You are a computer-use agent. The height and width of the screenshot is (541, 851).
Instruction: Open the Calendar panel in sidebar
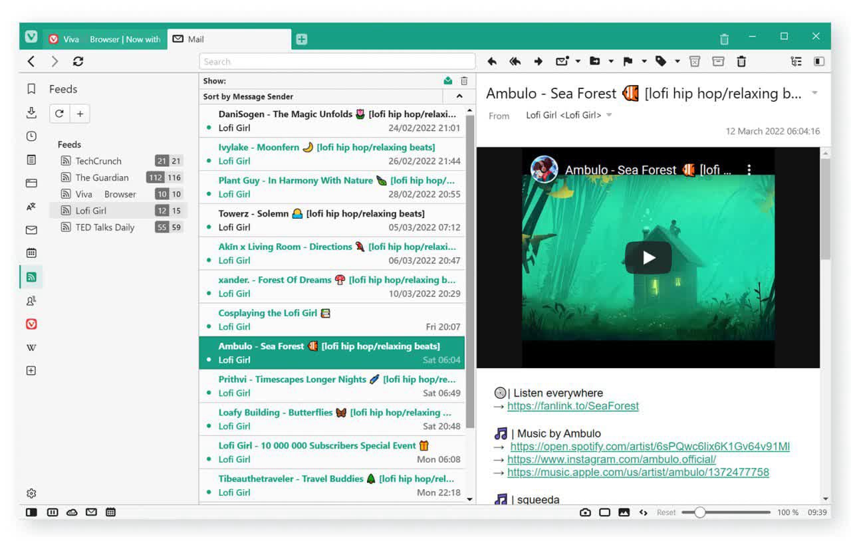31,253
